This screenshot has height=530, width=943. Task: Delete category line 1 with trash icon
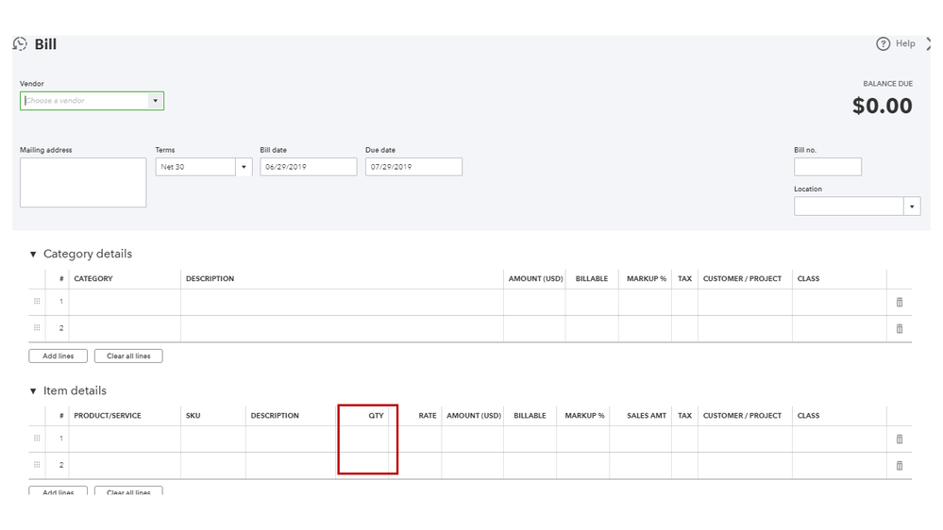(899, 303)
